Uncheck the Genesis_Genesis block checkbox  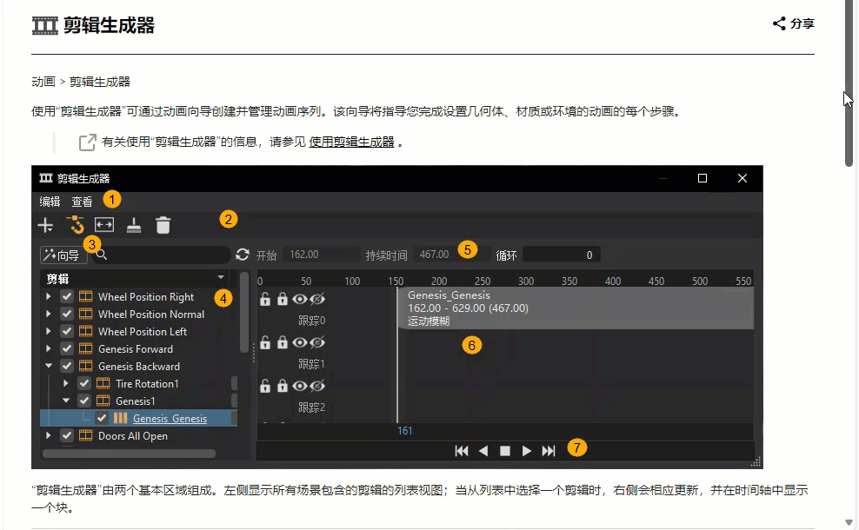click(102, 418)
